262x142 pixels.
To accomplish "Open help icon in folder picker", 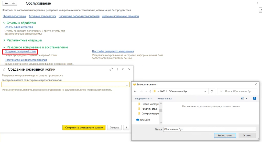I will pos(255,98).
